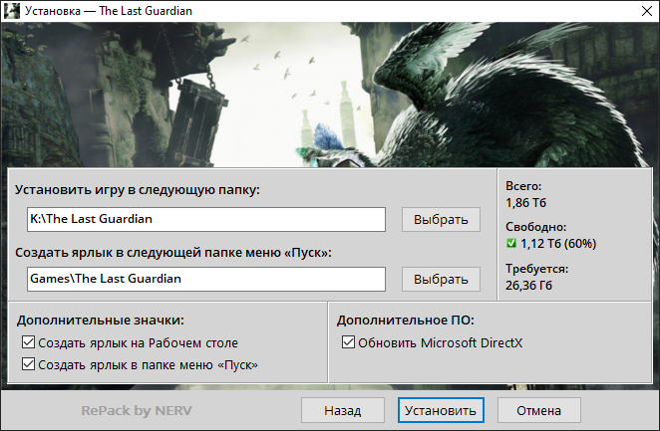Click the Отмена button
This screenshot has width=660, height=431.
[x=538, y=410]
